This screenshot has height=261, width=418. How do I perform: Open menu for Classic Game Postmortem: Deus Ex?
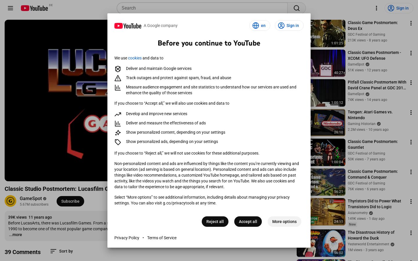click(x=411, y=23)
